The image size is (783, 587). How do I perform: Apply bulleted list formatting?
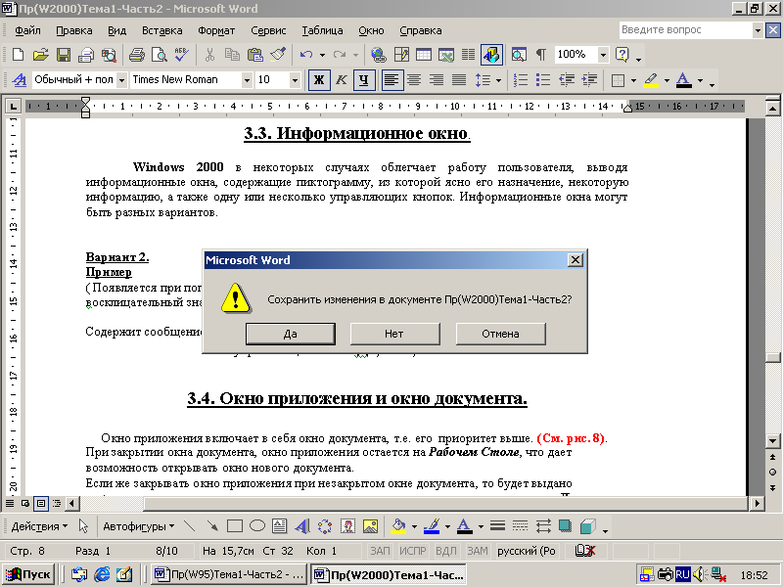point(543,80)
